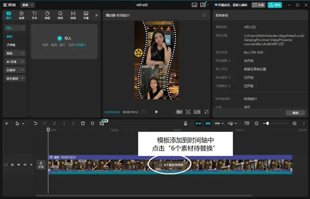Click the 导出 export button
310x199 pixels.
[x=275, y=5]
